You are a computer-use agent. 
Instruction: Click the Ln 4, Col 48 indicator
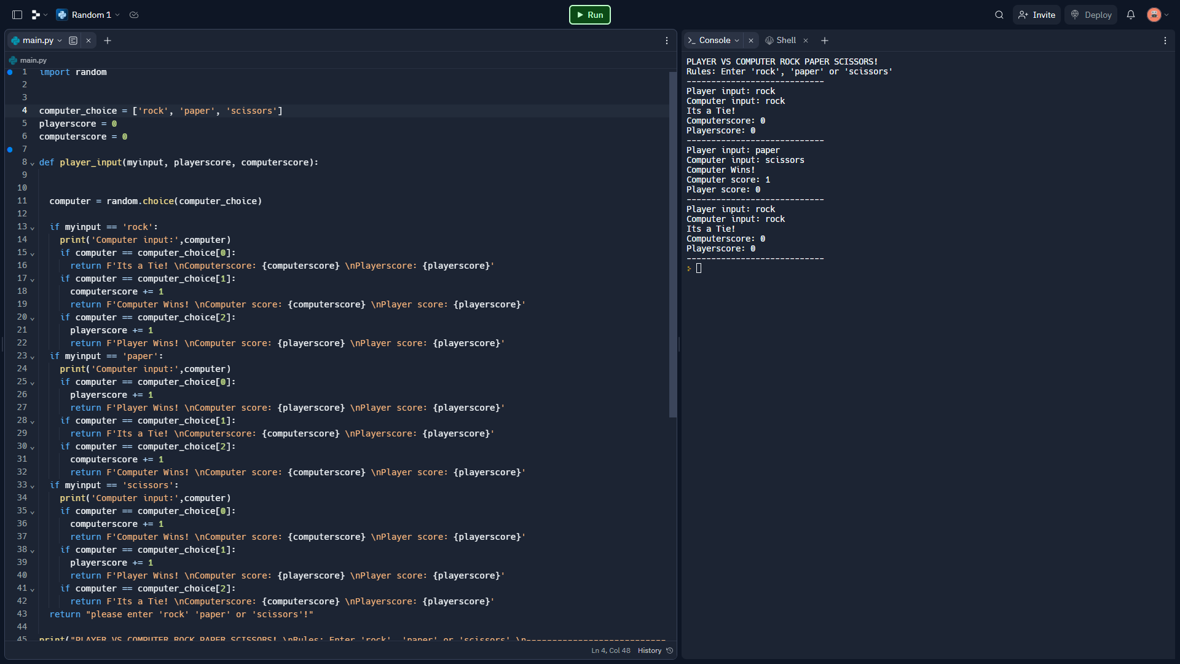click(x=610, y=650)
